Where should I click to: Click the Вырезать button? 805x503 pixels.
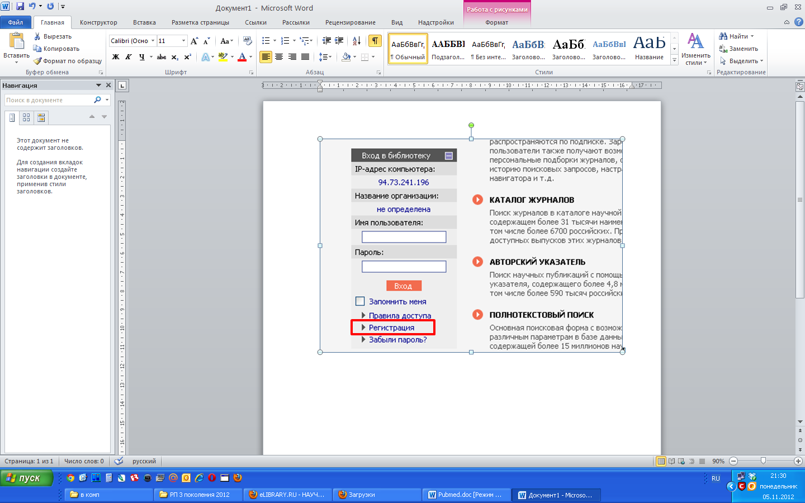pyautogui.click(x=53, y=36)
